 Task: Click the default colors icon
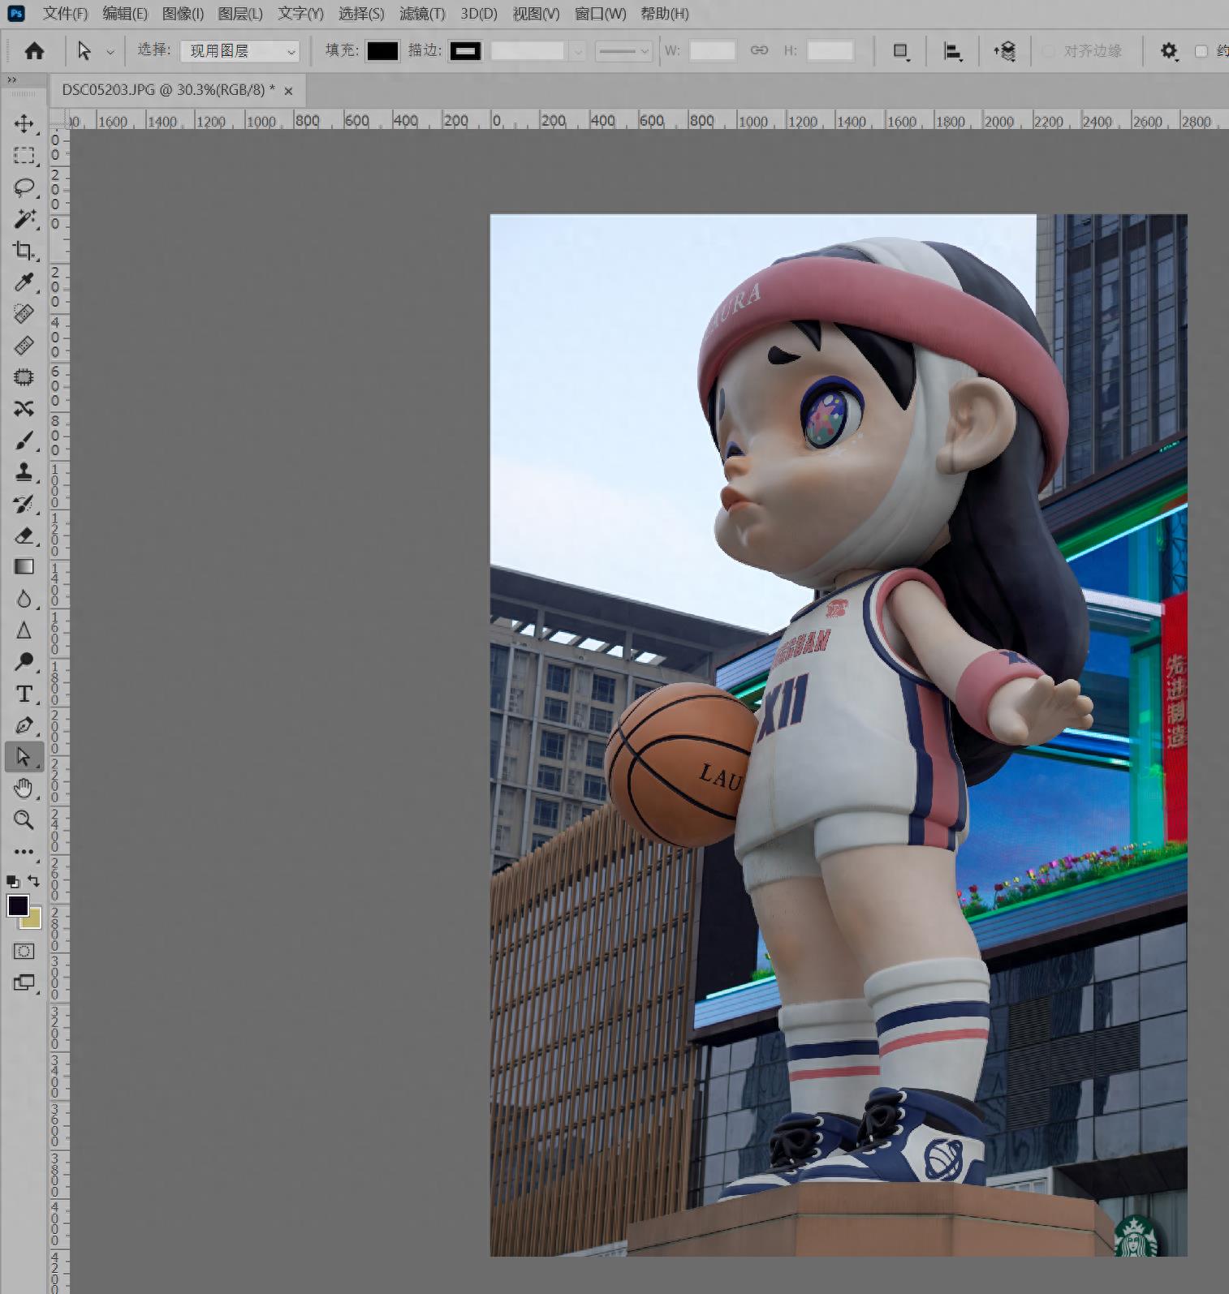click(x=12, y=880)
